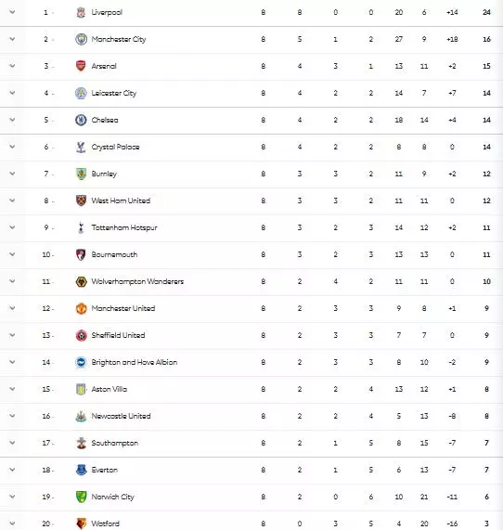This screenshot has width=503, height=530.
Task: Expand the Liverpool row chevron
Action: click(12, 12)
